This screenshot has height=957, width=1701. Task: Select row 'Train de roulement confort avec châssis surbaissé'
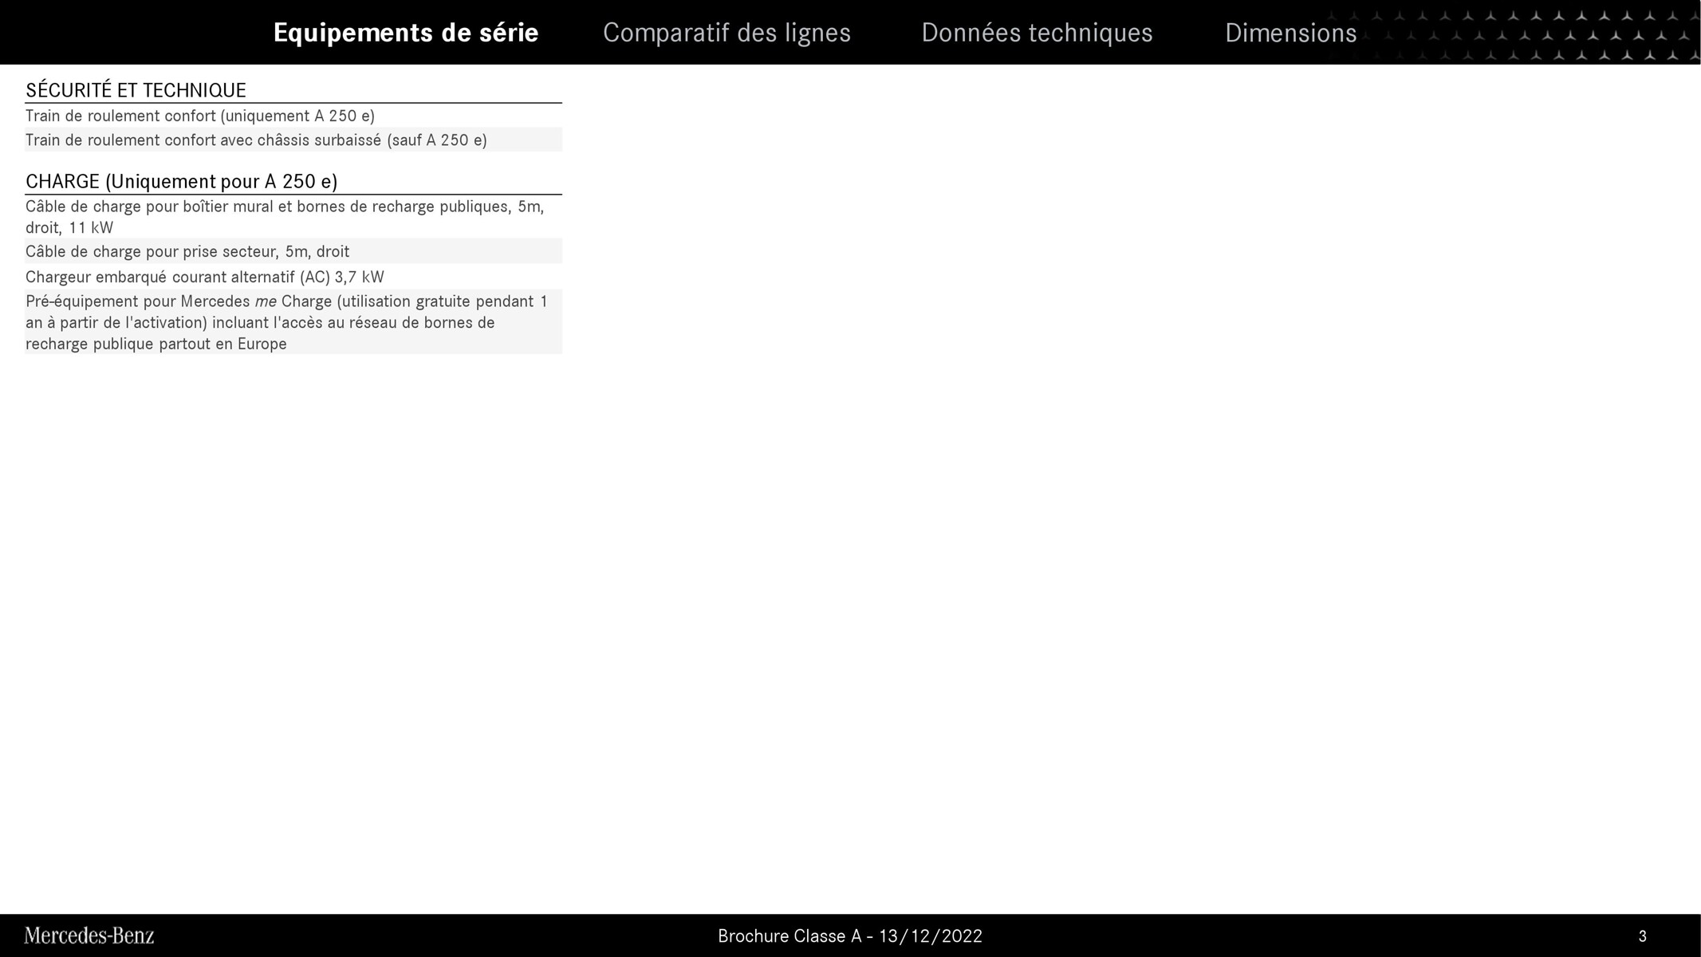(293, 140)
